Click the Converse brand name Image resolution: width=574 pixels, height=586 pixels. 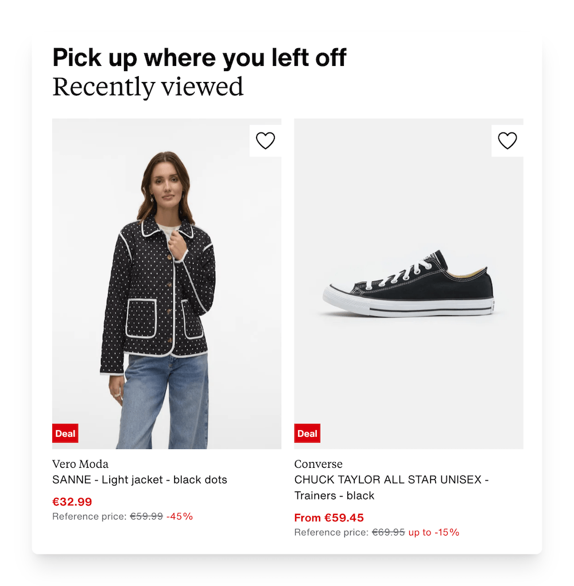(x=318, y=464)
